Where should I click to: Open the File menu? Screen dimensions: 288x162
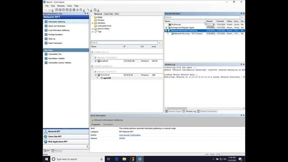point(47,6)
